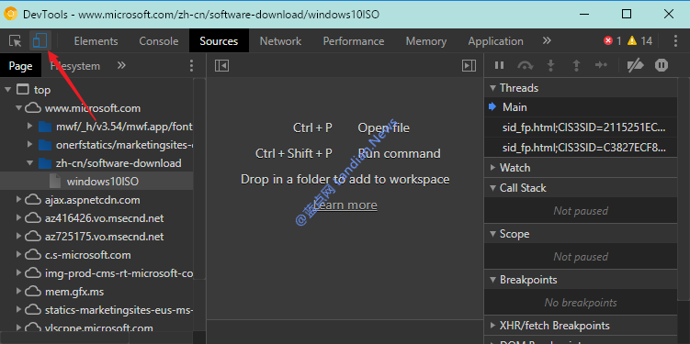
Task: Expand the mwf/_h/v3.54 folder
Action: (30, 127)
